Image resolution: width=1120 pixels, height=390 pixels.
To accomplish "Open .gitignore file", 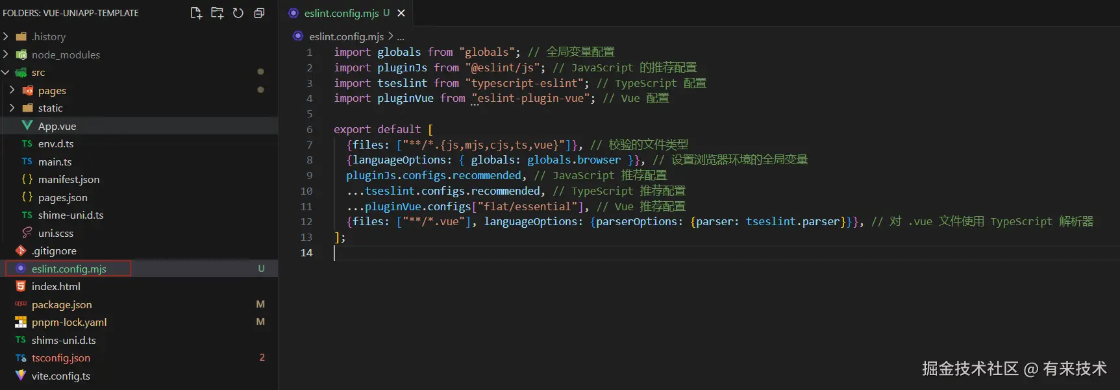I will tap(54, 250).
